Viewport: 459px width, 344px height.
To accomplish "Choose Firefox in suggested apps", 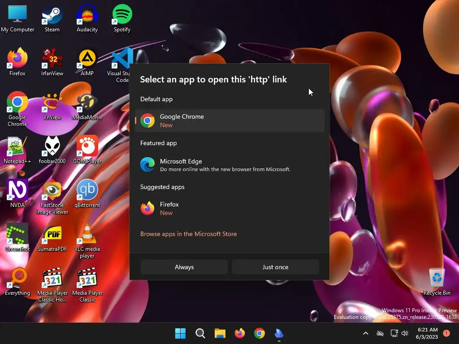I will pos(230,208).
